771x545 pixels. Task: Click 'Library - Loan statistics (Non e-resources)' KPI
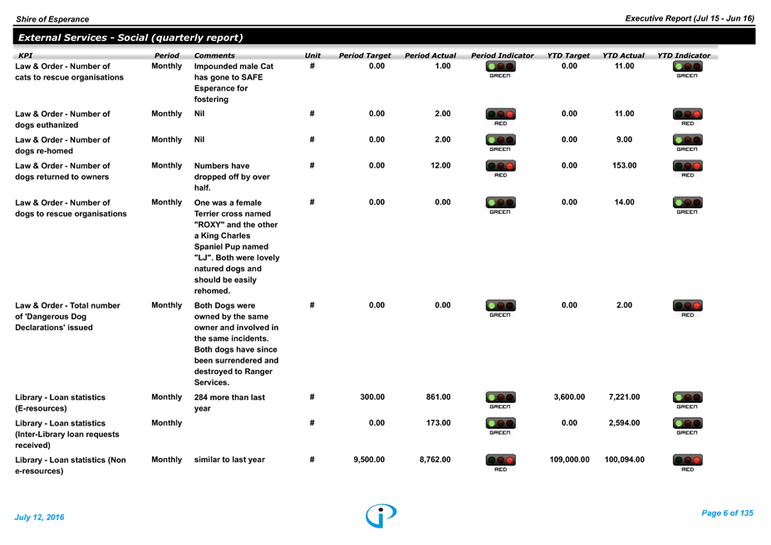(x=71, y=465)
